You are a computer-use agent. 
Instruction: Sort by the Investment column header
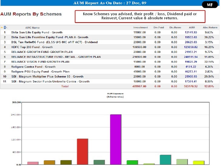coord(140,28)
